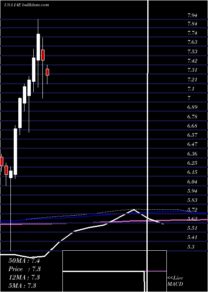Click the red candlestick near 7.53
208x292 pixels.
point(43,55)
